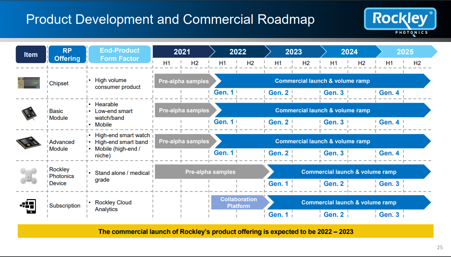
Task: Click H2 under 2024
Action: click(362, 63)
